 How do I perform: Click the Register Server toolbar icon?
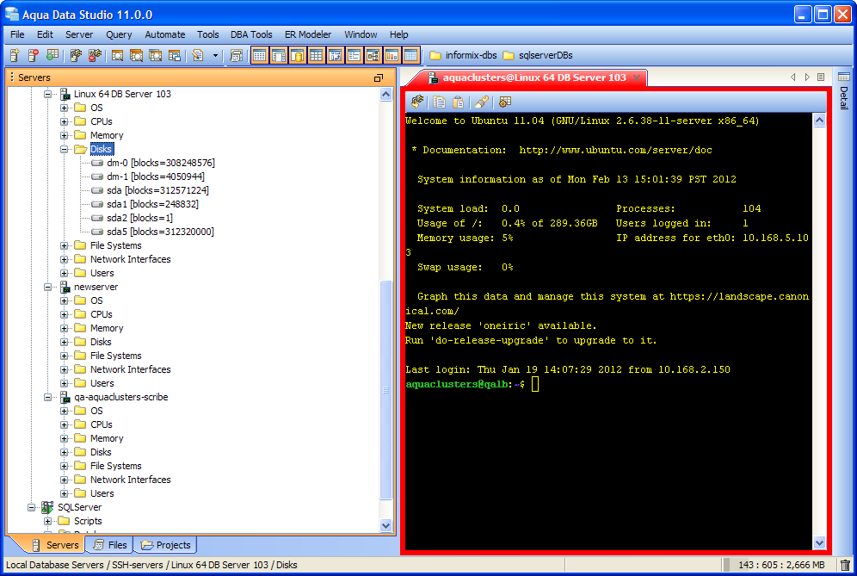15,55
